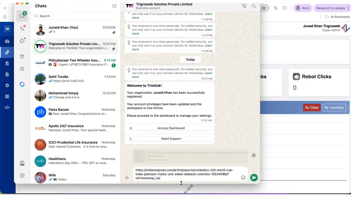The image size is (351, 197).
Task: Open ICICI Prudential Life Insurance chat
Action: pyautogui.click(x=75, y=144)
